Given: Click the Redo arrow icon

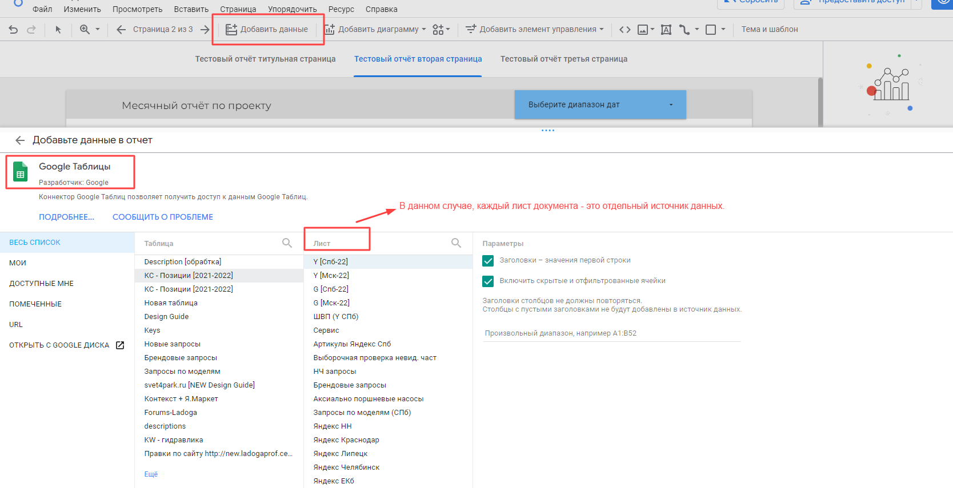Looking at the screenshot, I should (x=31, y=30).
